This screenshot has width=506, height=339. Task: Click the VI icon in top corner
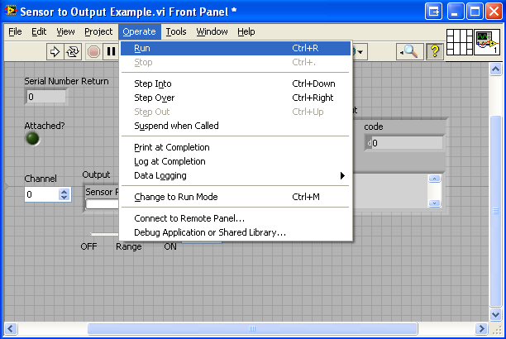pos(487,42)
